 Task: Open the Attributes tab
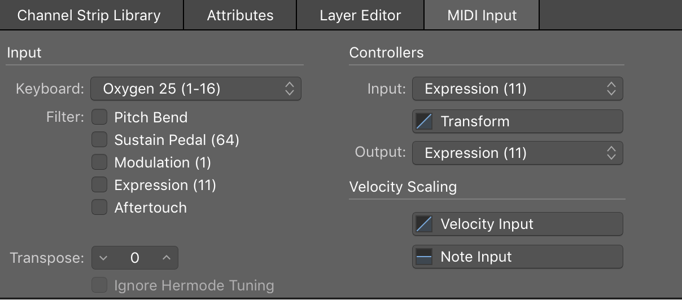coord(240,15)
